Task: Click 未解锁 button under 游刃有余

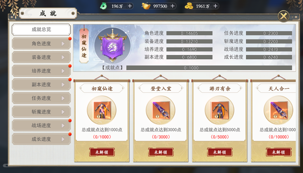Action: click(x=220, y=152)
